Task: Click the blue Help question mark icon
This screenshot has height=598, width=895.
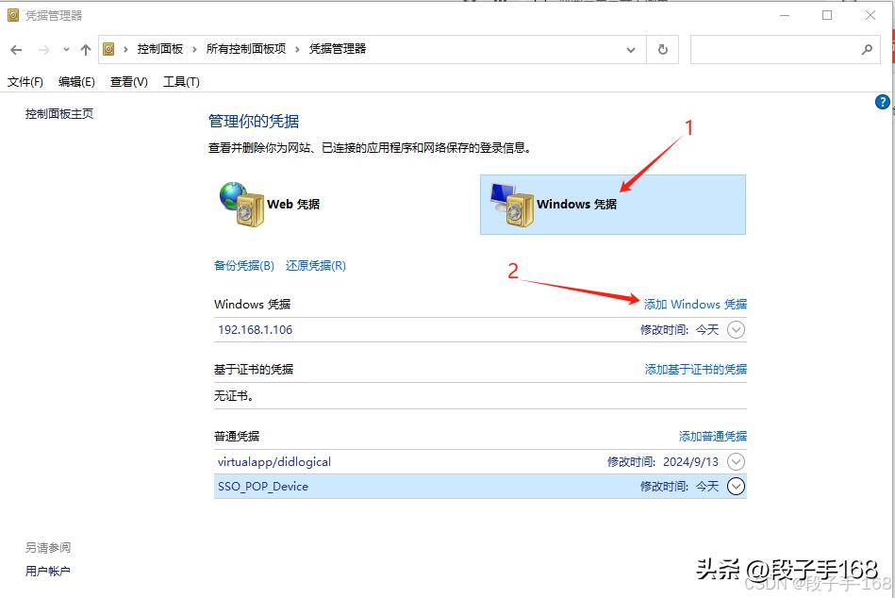Action: pos(882,102)
